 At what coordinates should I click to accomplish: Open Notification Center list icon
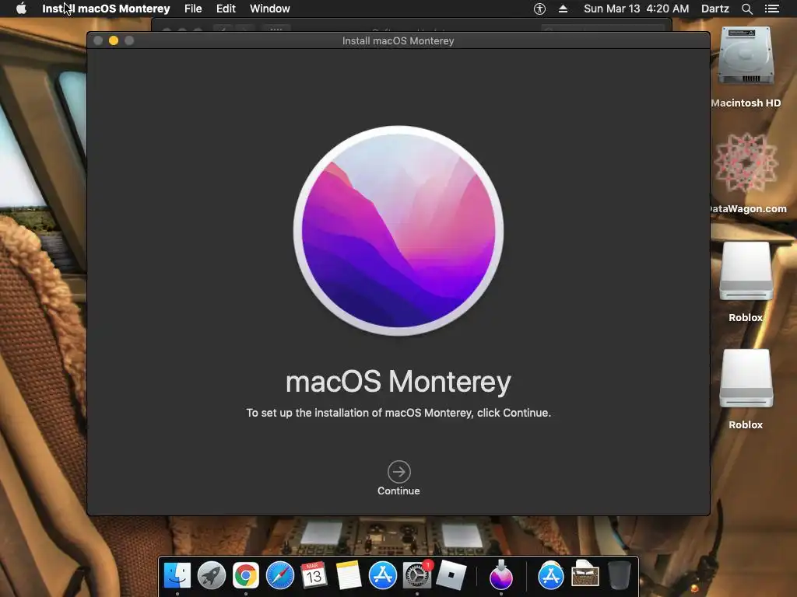[x=771, y=9]
